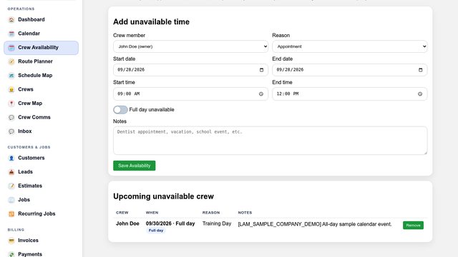The image size is (458, 257).
Task: Click the 09/30/2026 · Full day cell
Action: click(x=170, y=223)
